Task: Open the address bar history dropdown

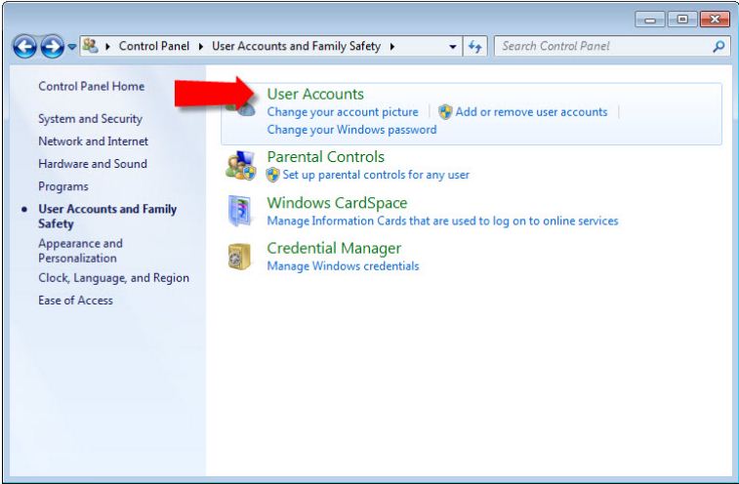Action: [452, 47]
